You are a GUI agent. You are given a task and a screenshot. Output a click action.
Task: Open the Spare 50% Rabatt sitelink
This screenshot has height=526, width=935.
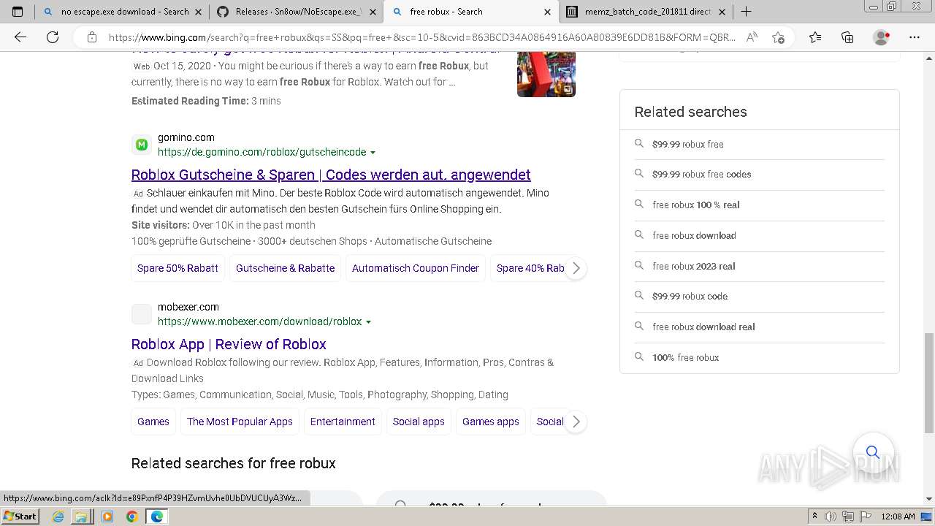[178, 268]
